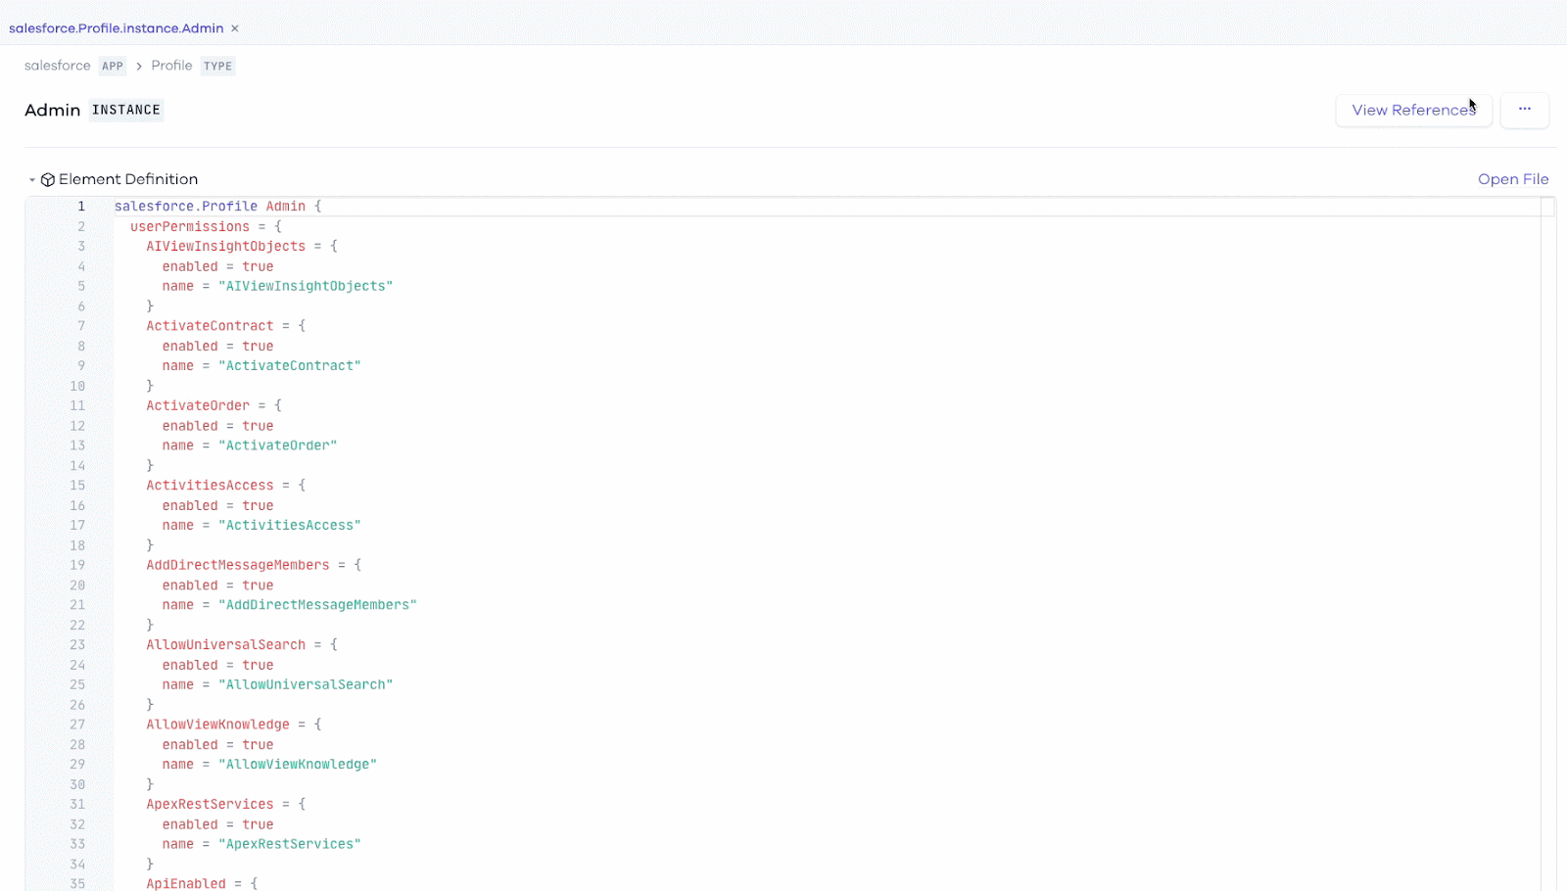
Task: Open Profile in the breadcrumb path
Action: pos(171,66)
